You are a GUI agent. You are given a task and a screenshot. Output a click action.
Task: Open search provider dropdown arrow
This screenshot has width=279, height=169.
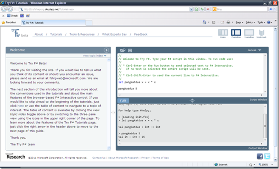point(275,9)
